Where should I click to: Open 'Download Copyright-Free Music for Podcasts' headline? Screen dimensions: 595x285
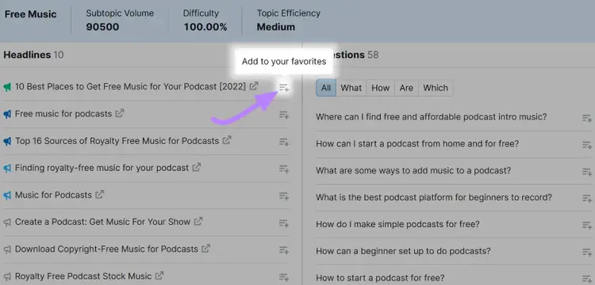[x=106, y=249]
